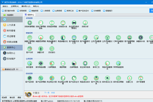153x102 pixels.
Task: Click the 下一条 tip link
Action: click(x=47, y=93)
